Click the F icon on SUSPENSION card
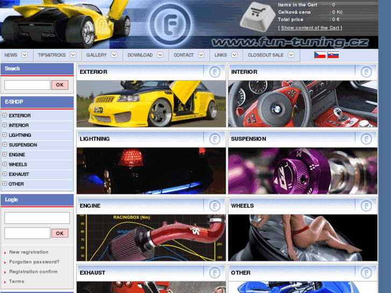Screen dimensions: 391x293 (366, 139)
